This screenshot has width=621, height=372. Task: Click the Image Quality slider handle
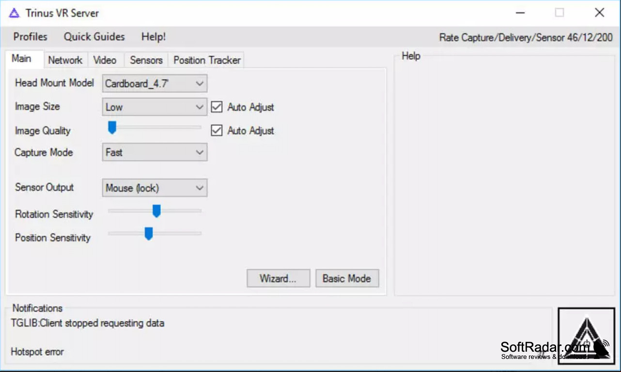click(112, 128)
